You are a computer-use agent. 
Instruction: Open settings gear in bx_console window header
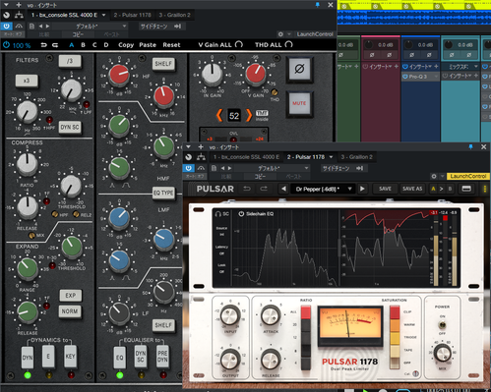point(280,34)
